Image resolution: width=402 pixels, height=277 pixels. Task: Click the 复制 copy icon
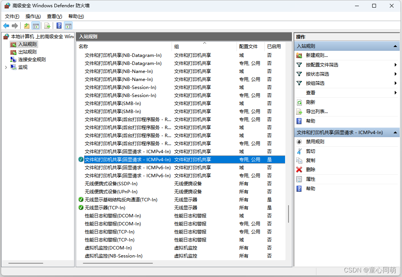click(299, 160)
